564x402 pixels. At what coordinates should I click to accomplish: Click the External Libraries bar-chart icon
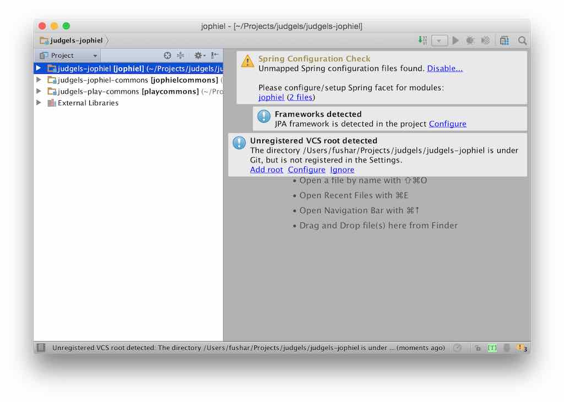tap(52, 103)
